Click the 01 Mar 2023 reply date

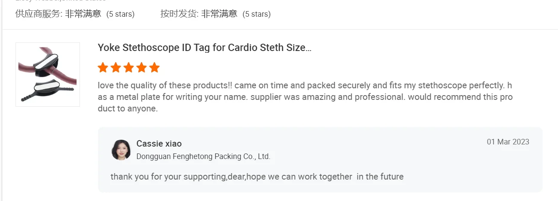pyautogui.click(x=508, y=142)
